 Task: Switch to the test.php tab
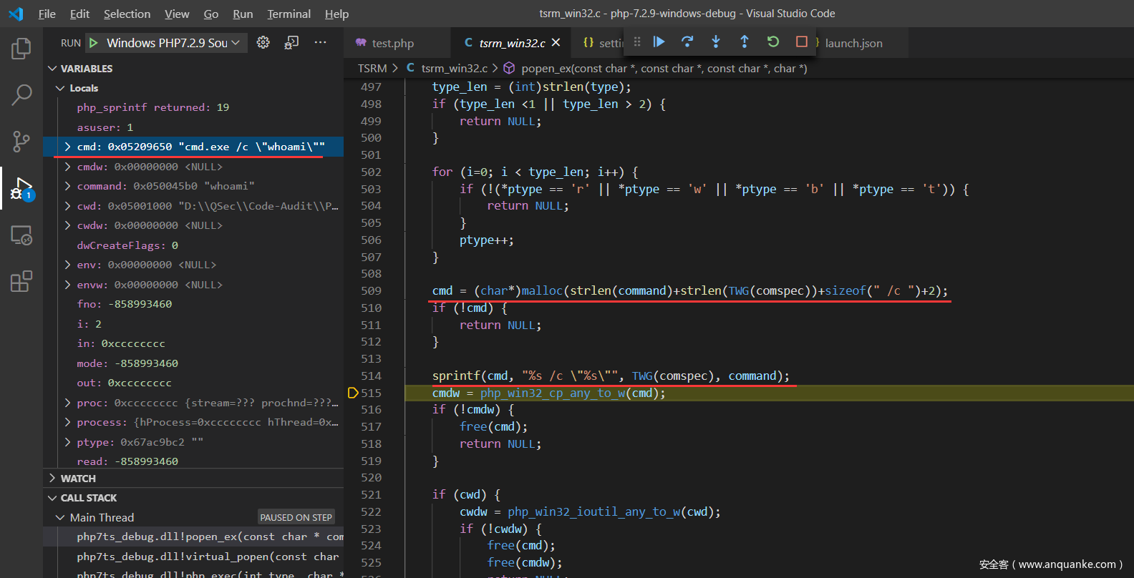(x=392, y=44)
